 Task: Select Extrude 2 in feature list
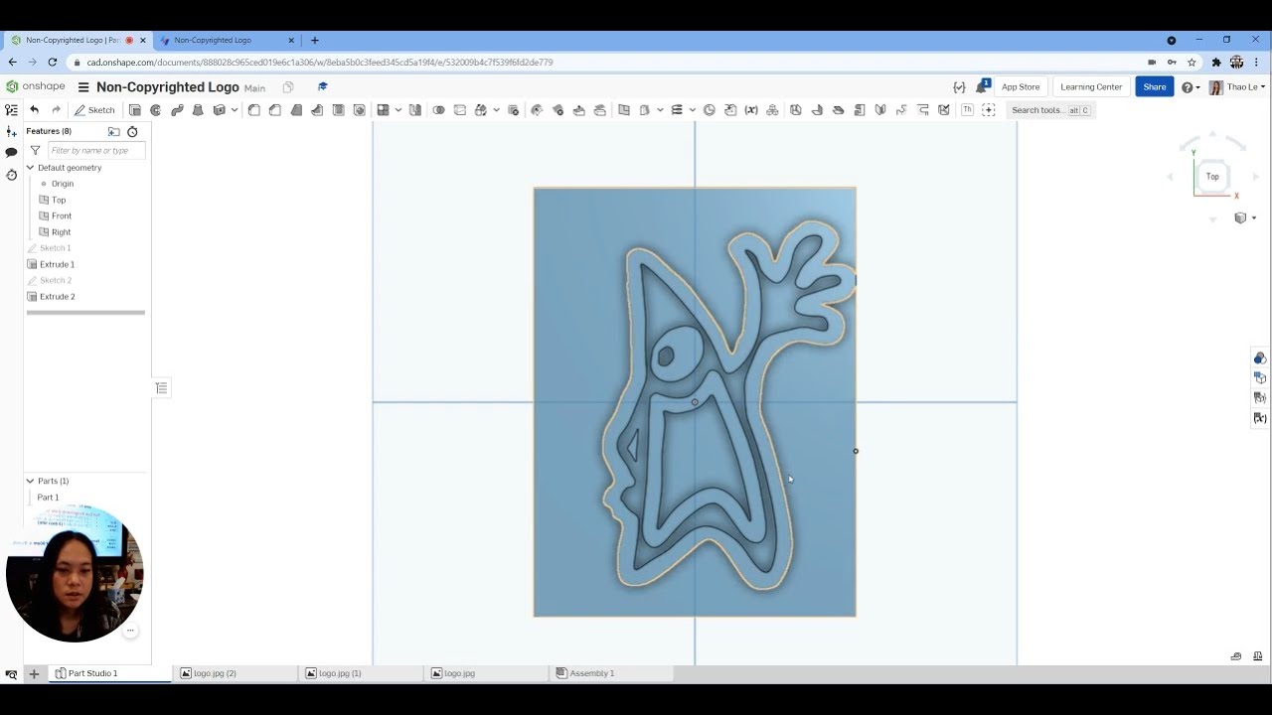pos(57,296)
